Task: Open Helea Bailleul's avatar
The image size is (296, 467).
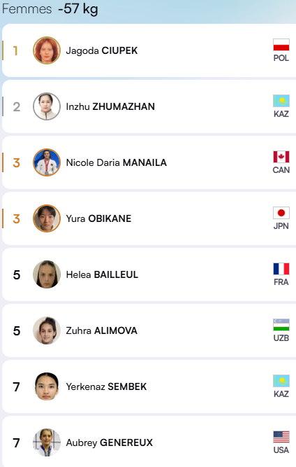Action: click(47, 274)
